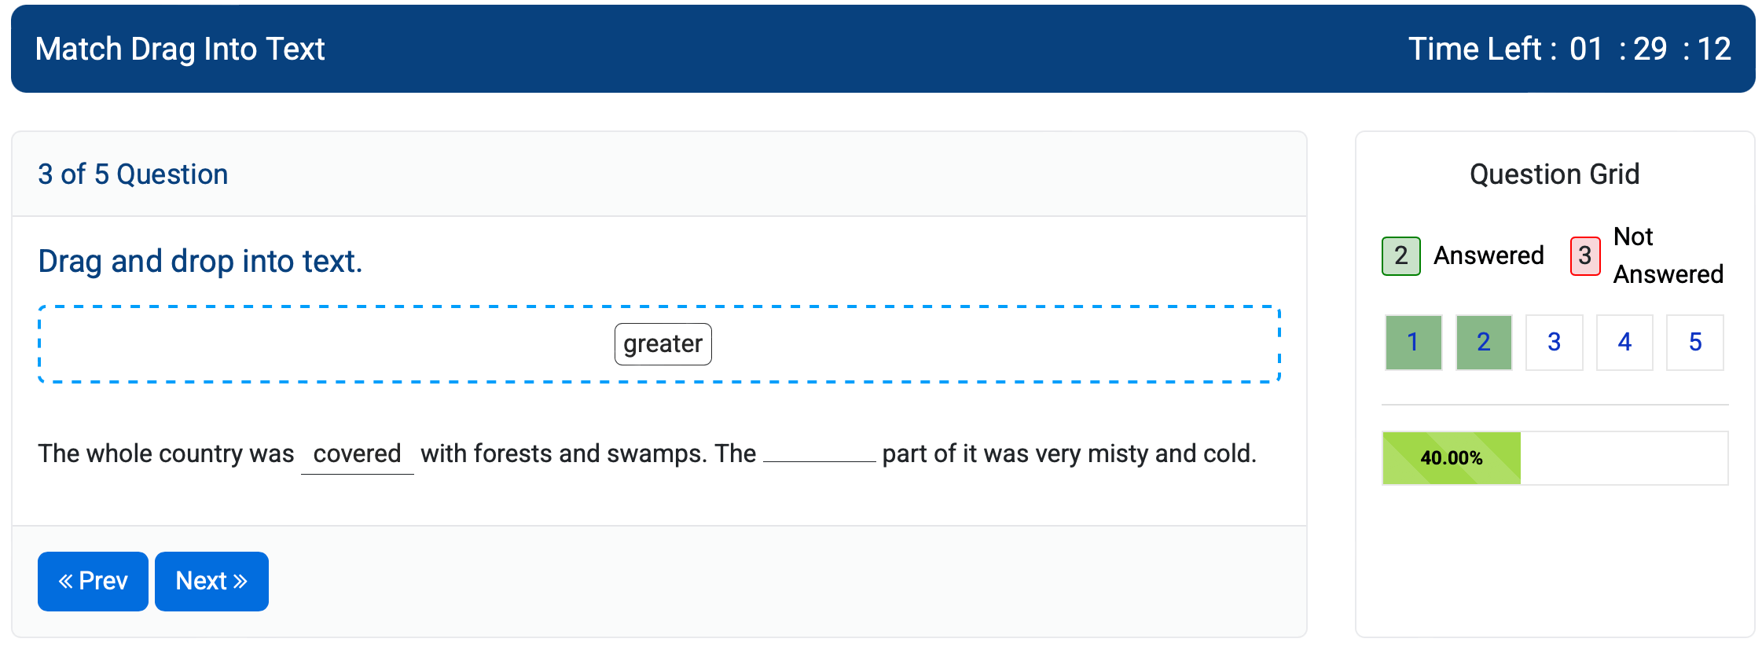Click the dashed word bank drop area
Screen dimensions: 1762x646
point(314,344)
